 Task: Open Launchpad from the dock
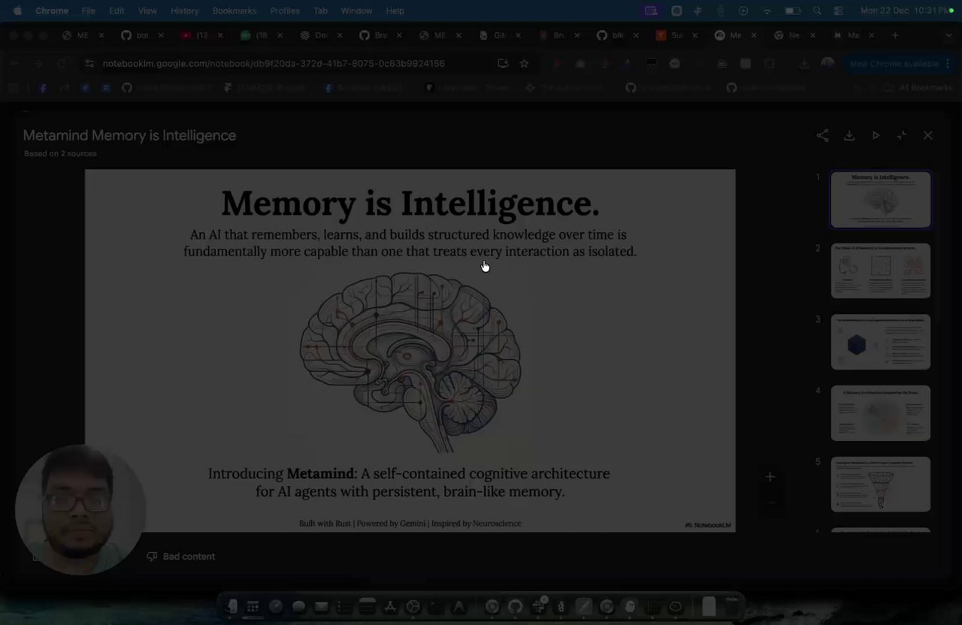click(x=253, y=606)
